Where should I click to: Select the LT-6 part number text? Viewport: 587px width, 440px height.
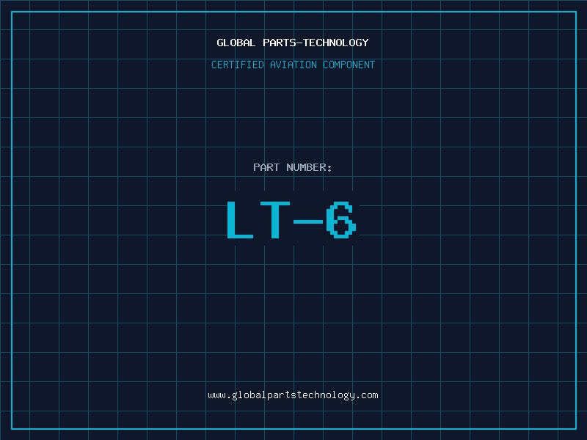point(291,220)
